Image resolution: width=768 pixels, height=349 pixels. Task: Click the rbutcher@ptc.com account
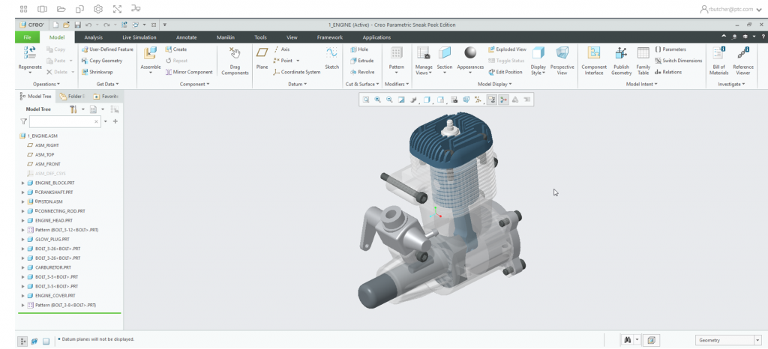click(x=730, y=9)
